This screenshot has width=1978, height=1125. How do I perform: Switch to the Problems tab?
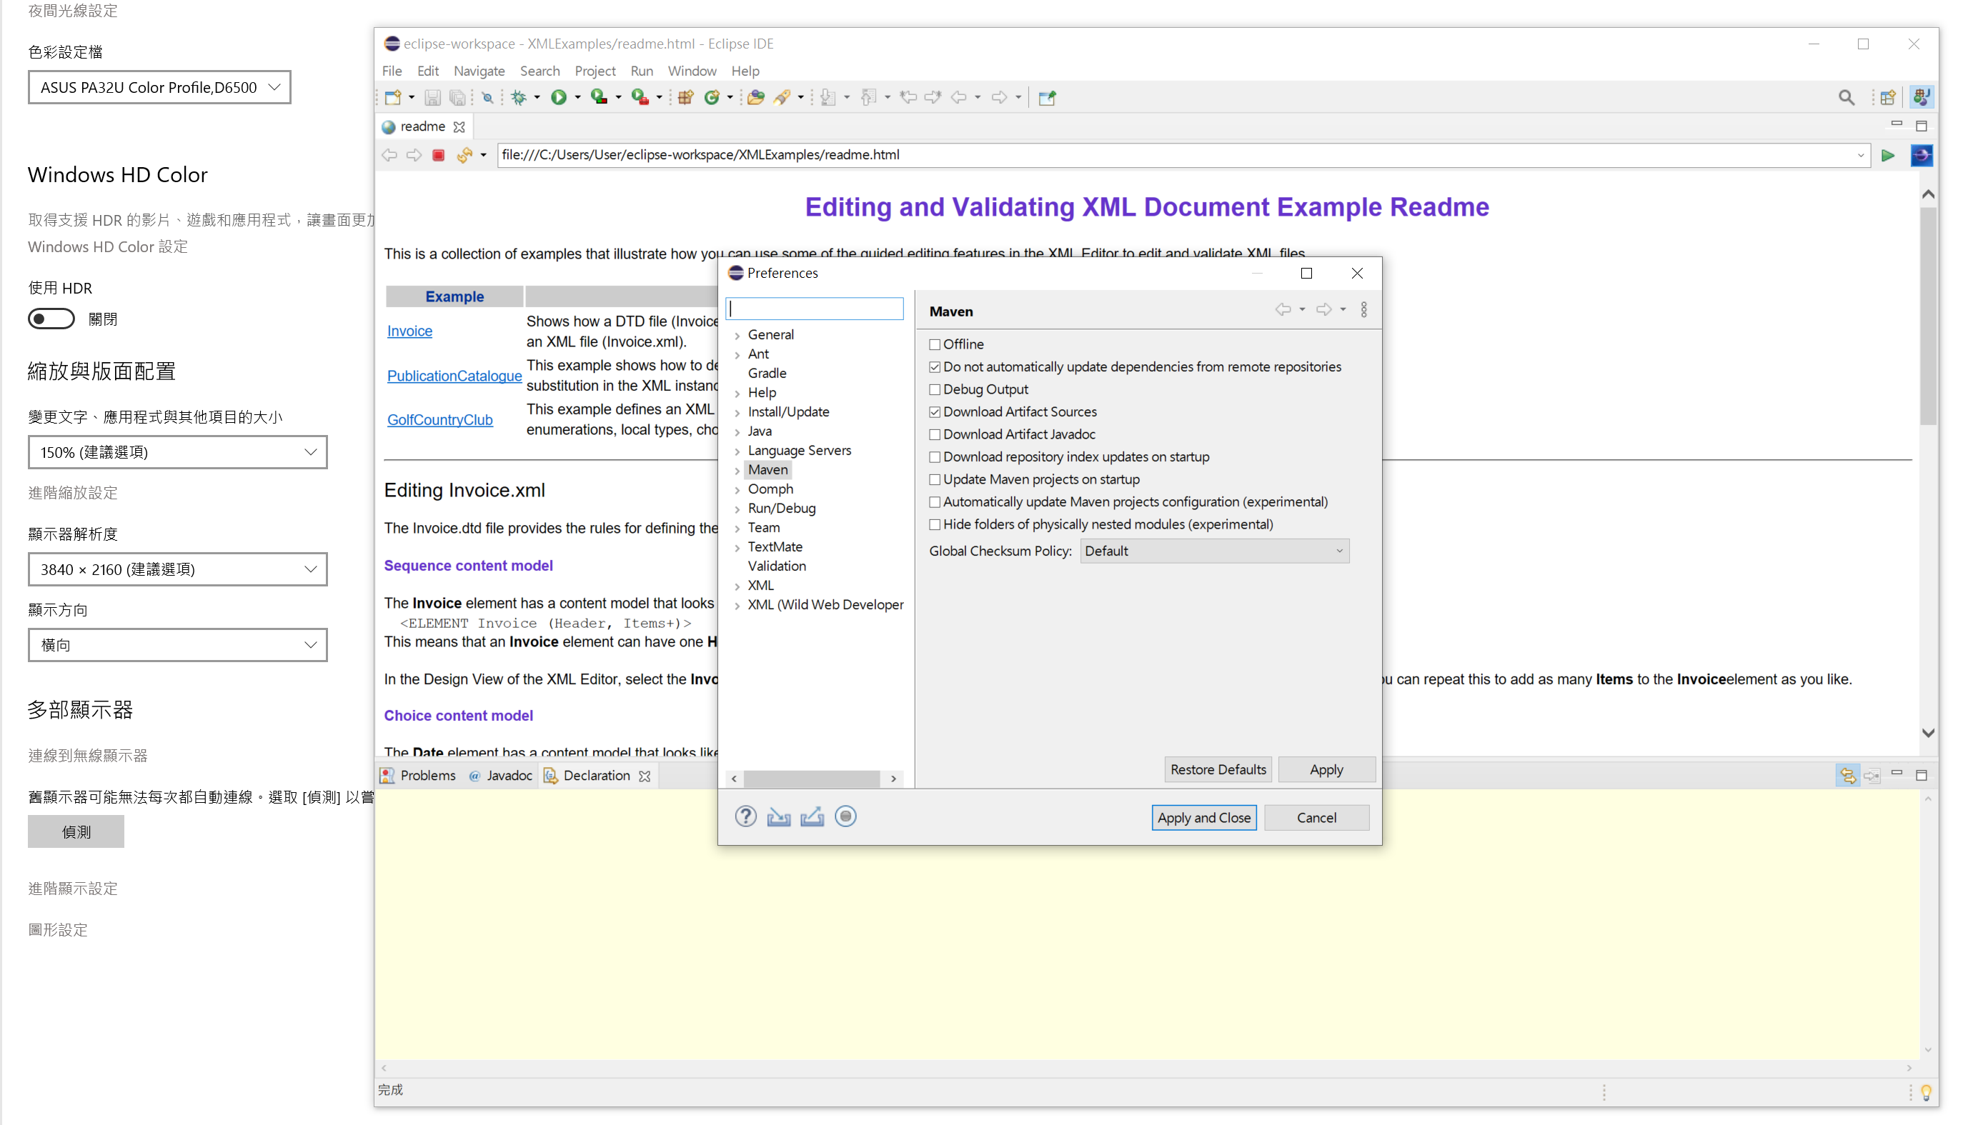(418, 775)
